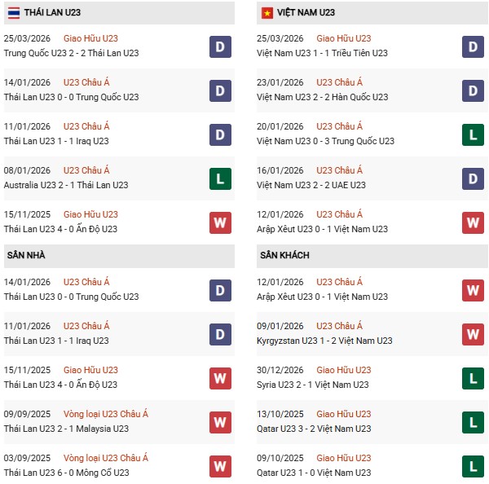
Task: Click the Thailand flag icon
Action: pyautogui.click(x=13, y=12)
